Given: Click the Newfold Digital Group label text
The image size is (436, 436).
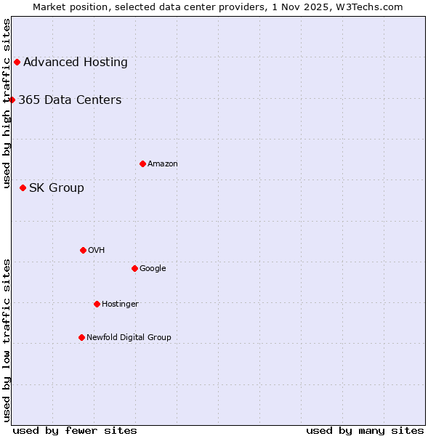Looking at the screenshot, I should click(129, 337).
